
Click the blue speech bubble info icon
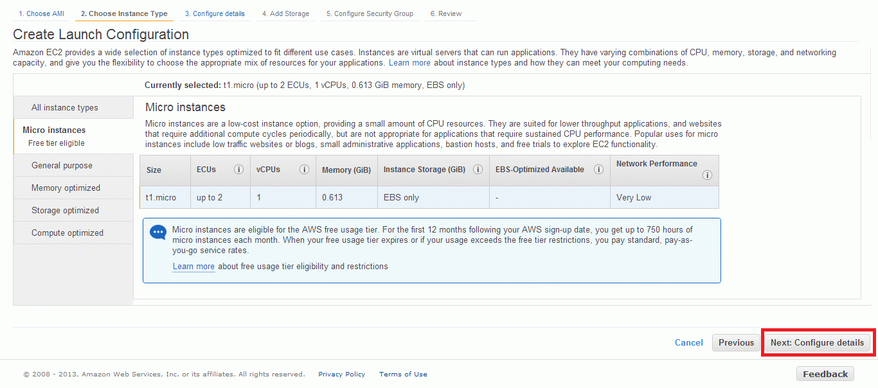point(158,233)
